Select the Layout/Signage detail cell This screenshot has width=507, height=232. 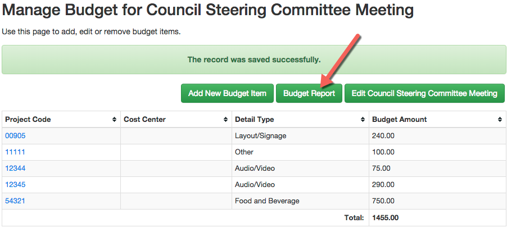300,136
